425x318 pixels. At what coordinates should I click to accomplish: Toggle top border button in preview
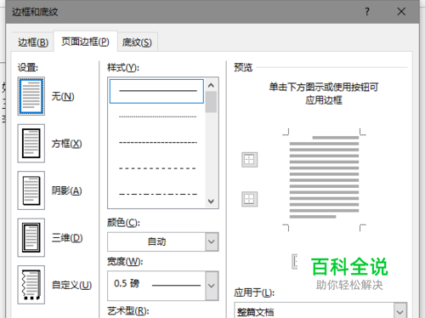pyautogui.click(x=250, y=160)
